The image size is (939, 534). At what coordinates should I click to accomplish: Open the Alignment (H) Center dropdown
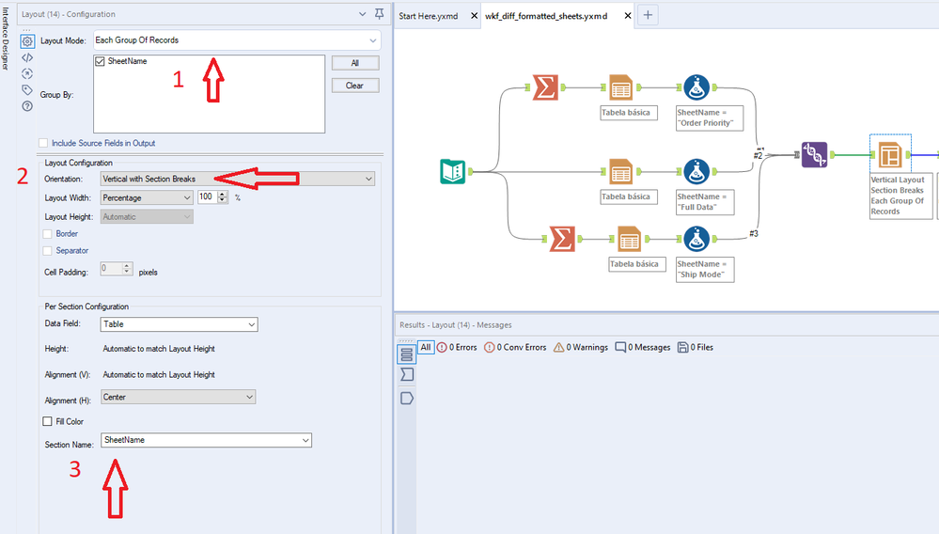[x=178, y=397]
